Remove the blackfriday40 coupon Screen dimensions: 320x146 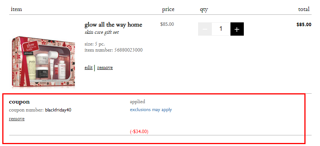click(17, 119)
